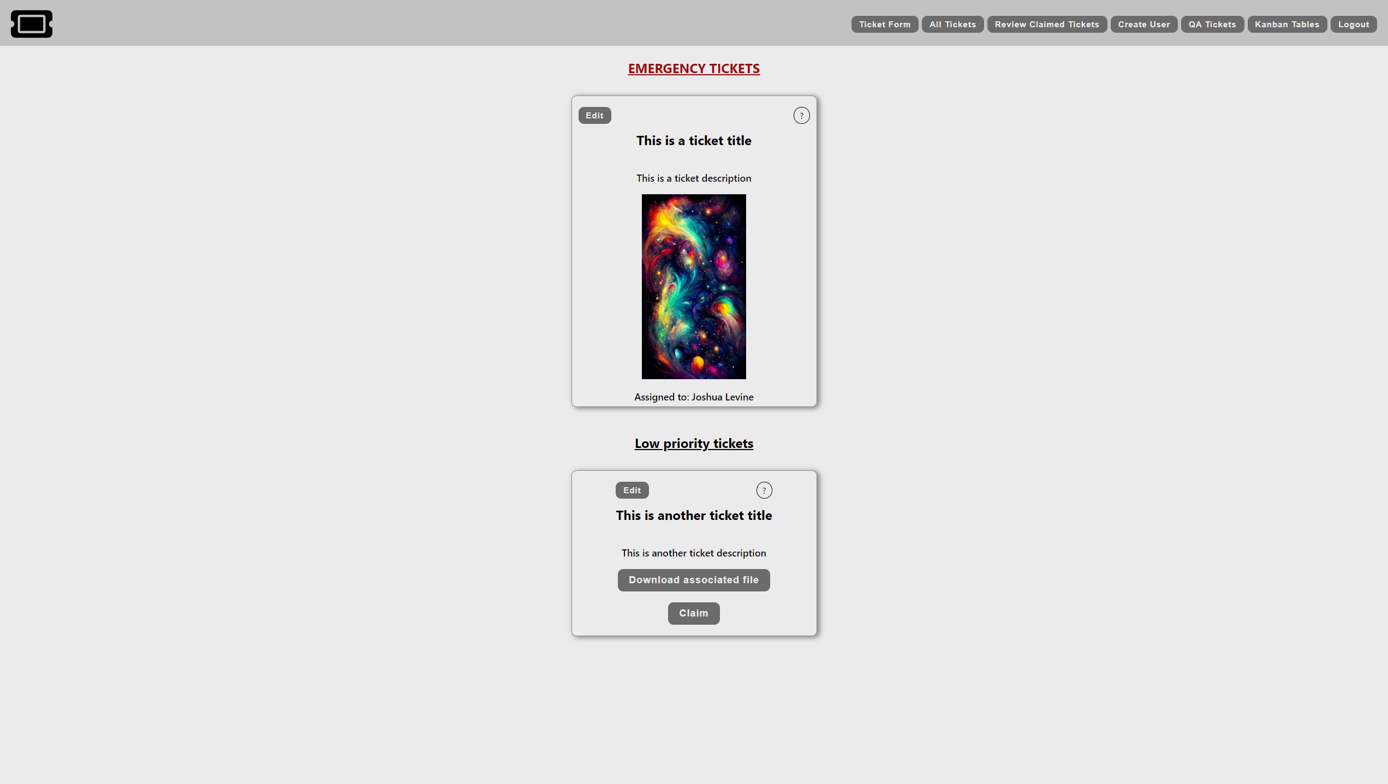Click the Ticket Form navigation button
This screenshot has width=1388, height=784.
tap(885, 24)
